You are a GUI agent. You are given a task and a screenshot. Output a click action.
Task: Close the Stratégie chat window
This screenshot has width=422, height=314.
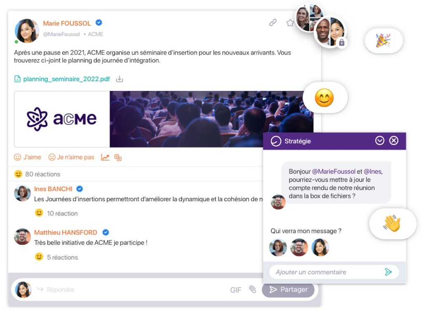(394, 141)
